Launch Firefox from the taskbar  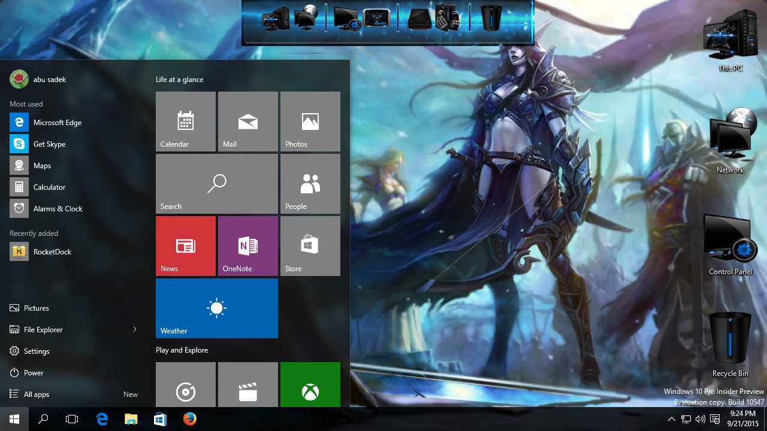point(189,419)
